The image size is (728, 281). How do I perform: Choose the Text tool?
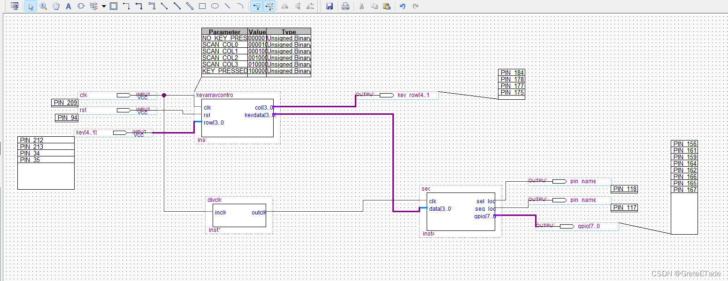tap(69, 6)
